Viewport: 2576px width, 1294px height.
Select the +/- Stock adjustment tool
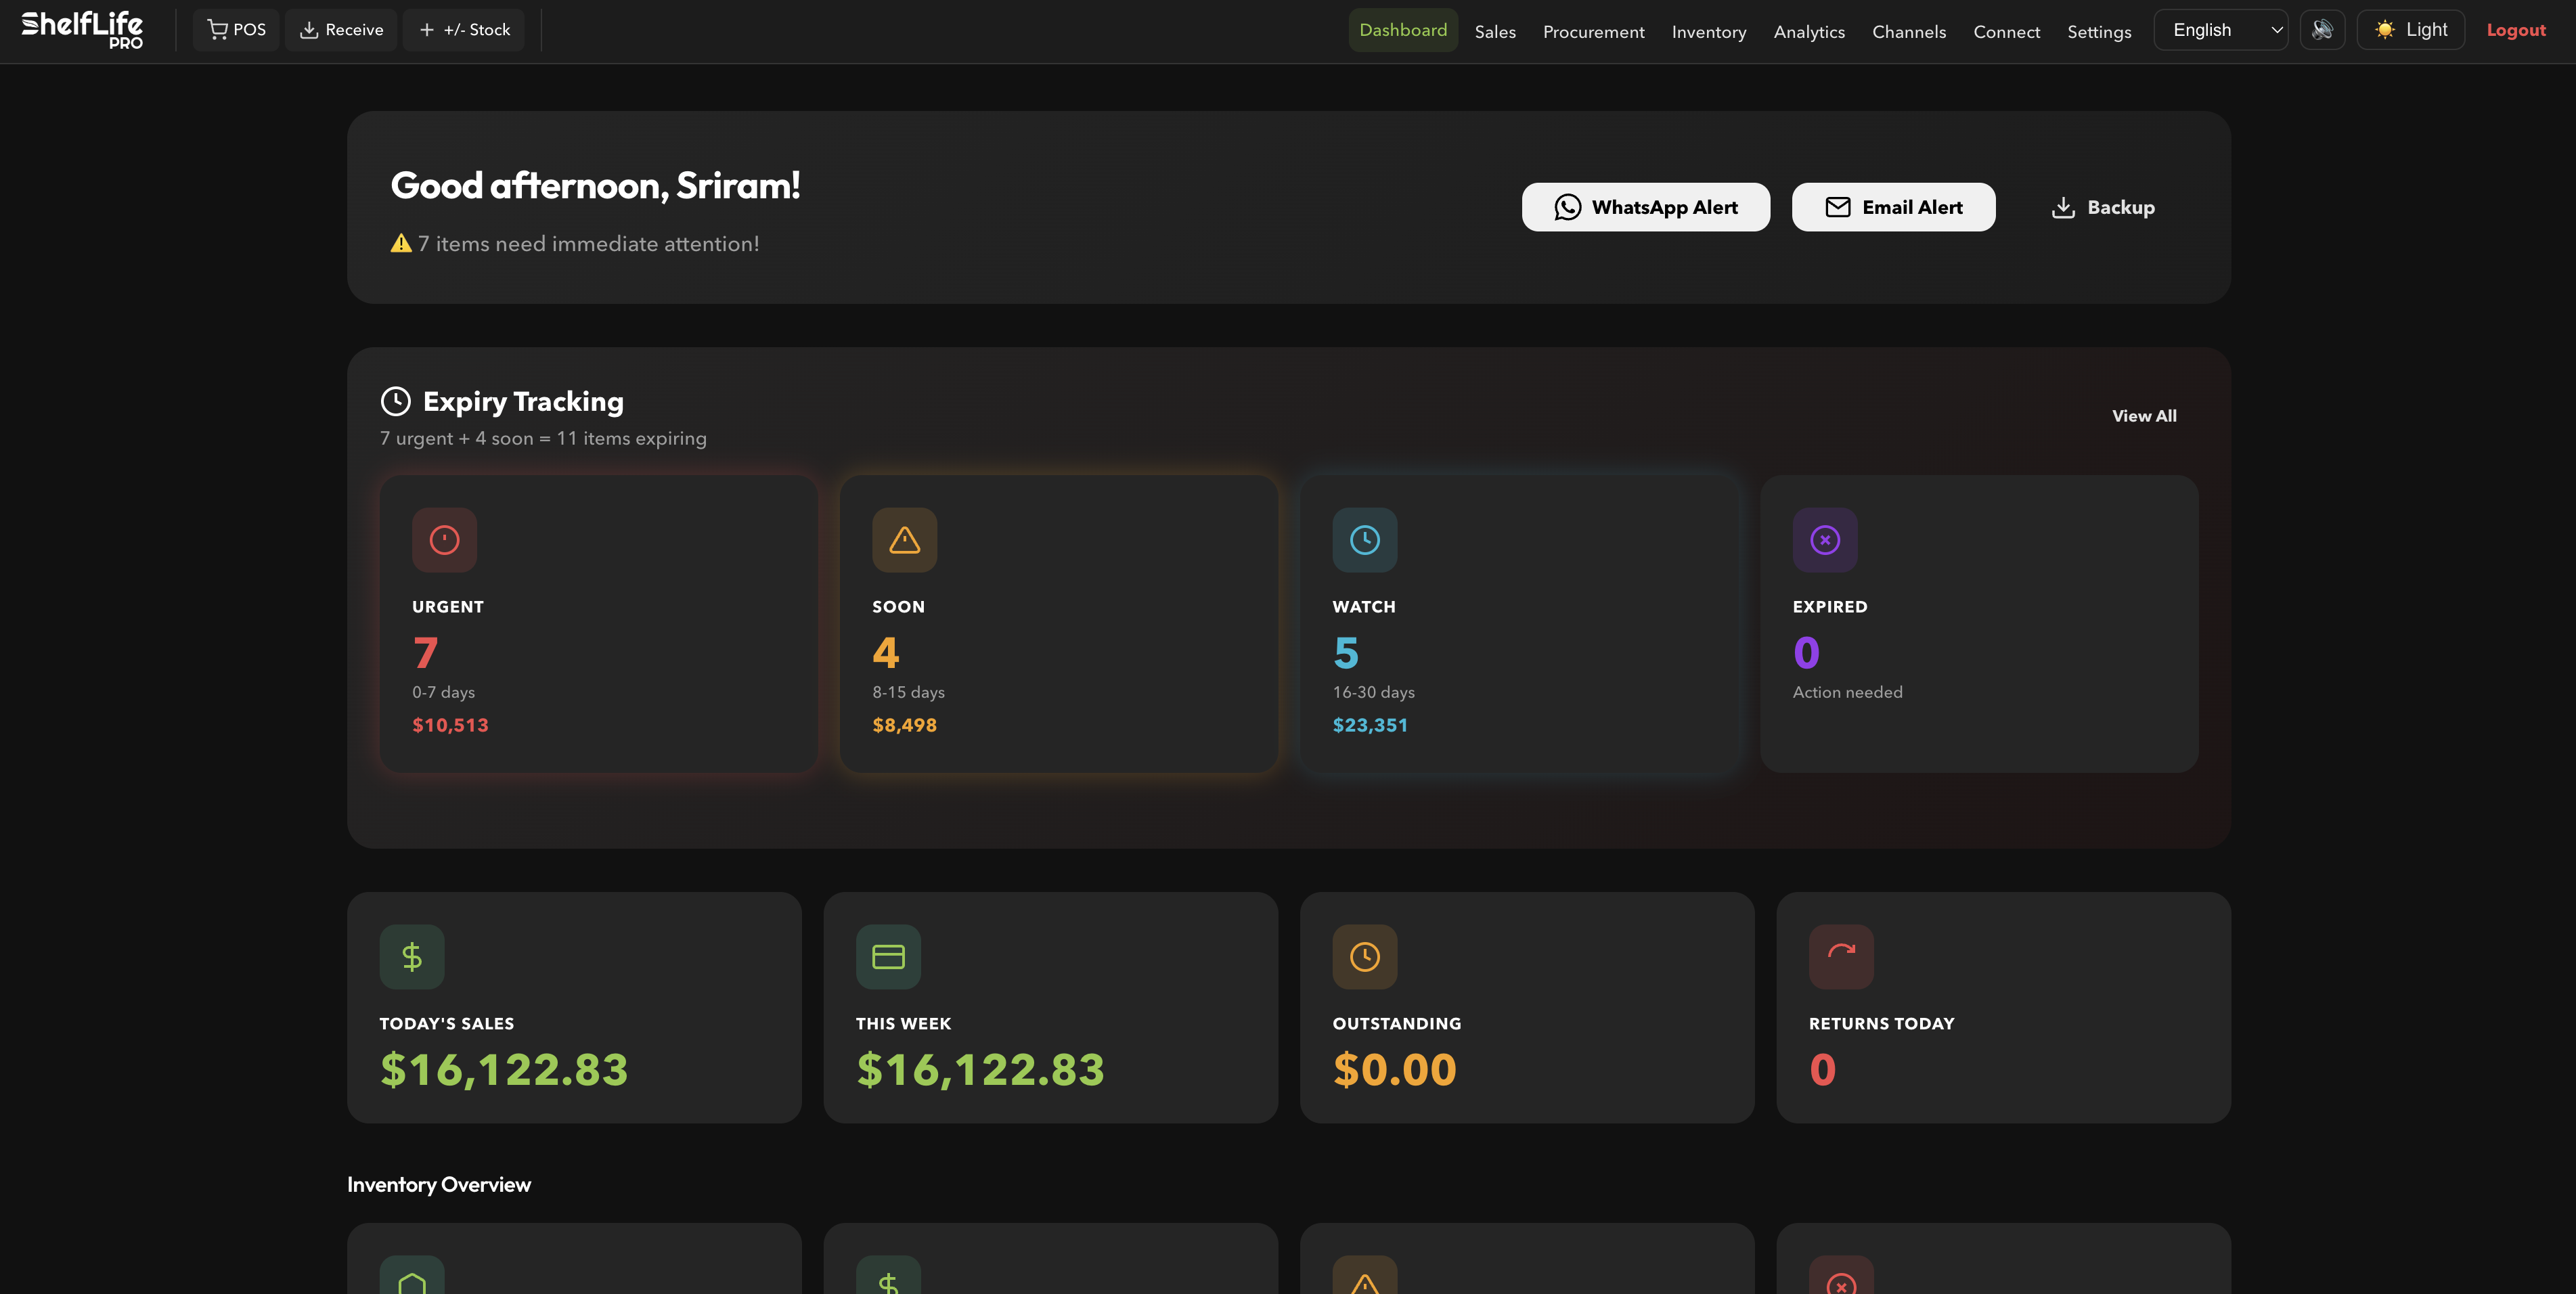click(427, 29)
